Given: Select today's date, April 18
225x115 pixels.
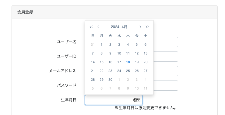Looking at the screenshot, I should (128, 62).
